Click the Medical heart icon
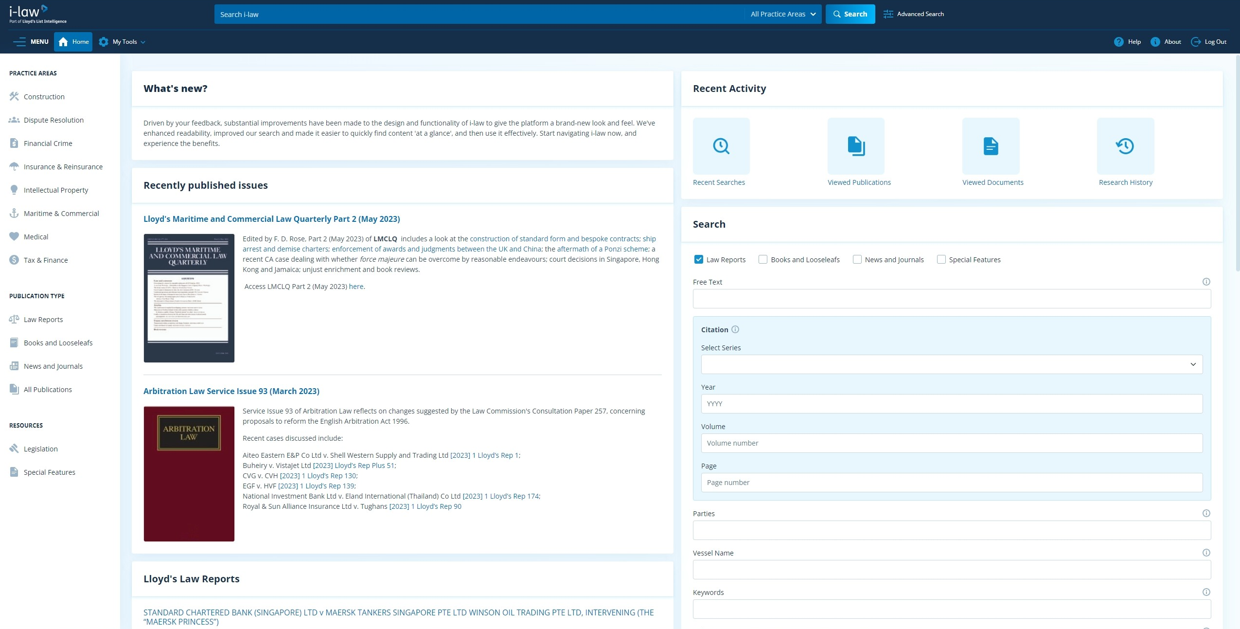1240x629 pixels. click(x=14, y=236)
